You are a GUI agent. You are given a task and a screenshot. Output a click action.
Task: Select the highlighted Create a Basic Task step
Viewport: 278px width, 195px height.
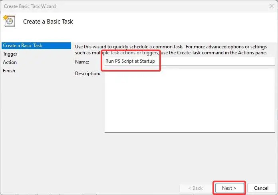[x=36, y=46]
